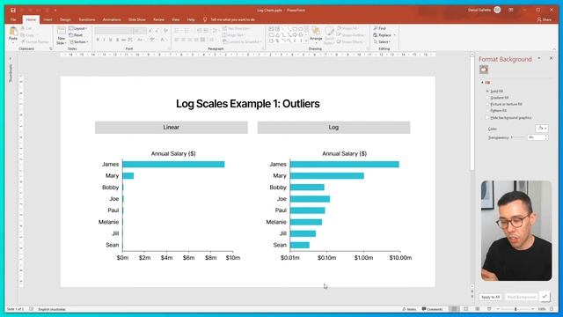Click the Reset slide icon
Viewport: 563px width, 317px height.
[71, 35]
